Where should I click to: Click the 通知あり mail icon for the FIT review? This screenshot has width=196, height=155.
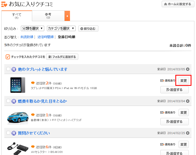tap(162, 113)
